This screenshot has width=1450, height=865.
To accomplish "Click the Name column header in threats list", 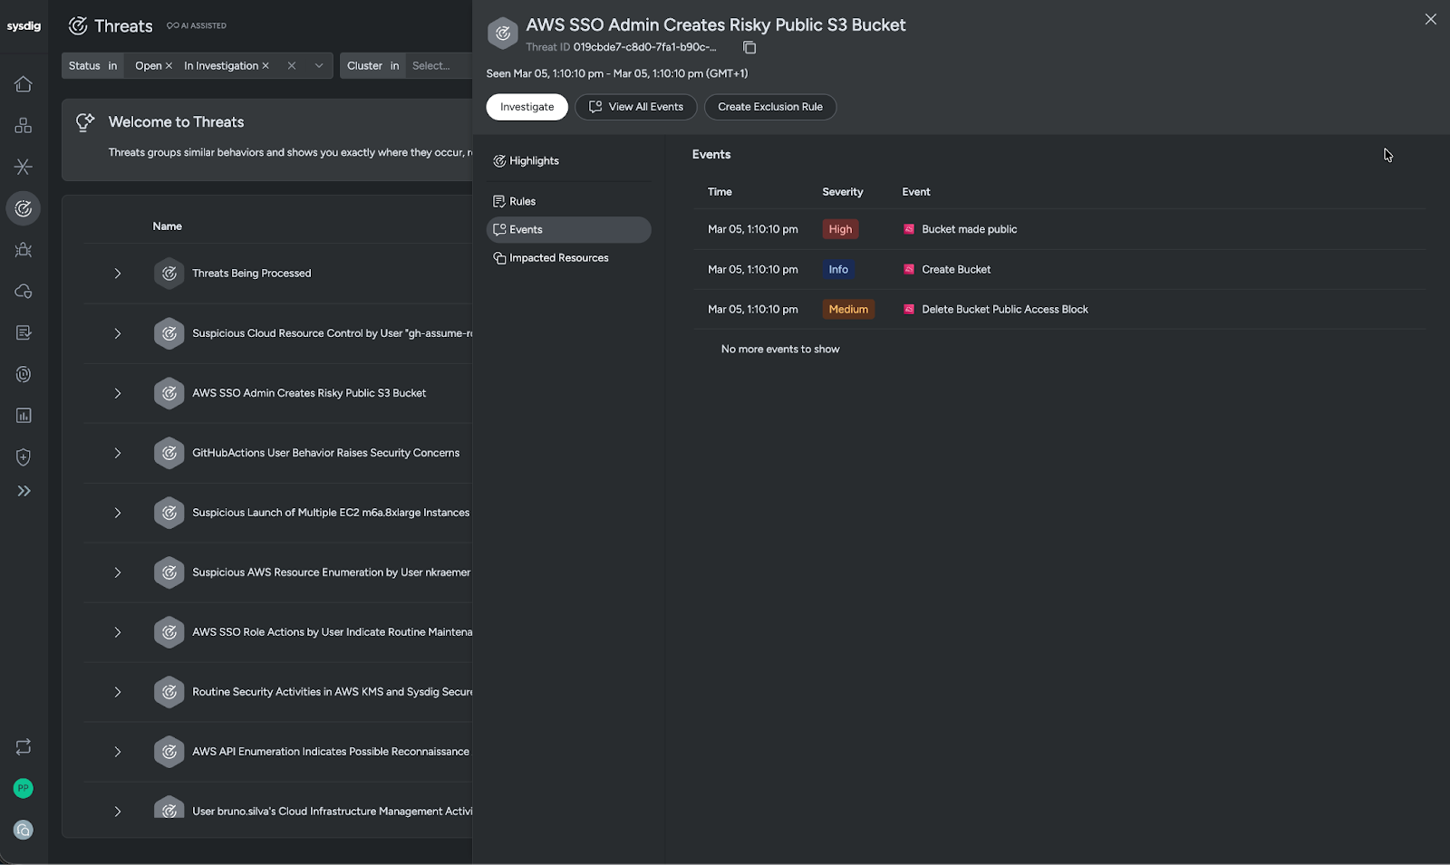I will click(168, 226).
